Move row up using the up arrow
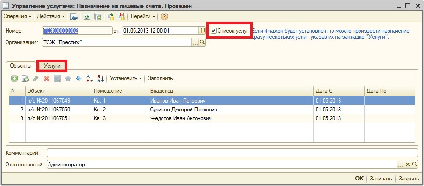The width and height of the screenshot is (424, 186). pyautogui.click(x=68, y=79)
